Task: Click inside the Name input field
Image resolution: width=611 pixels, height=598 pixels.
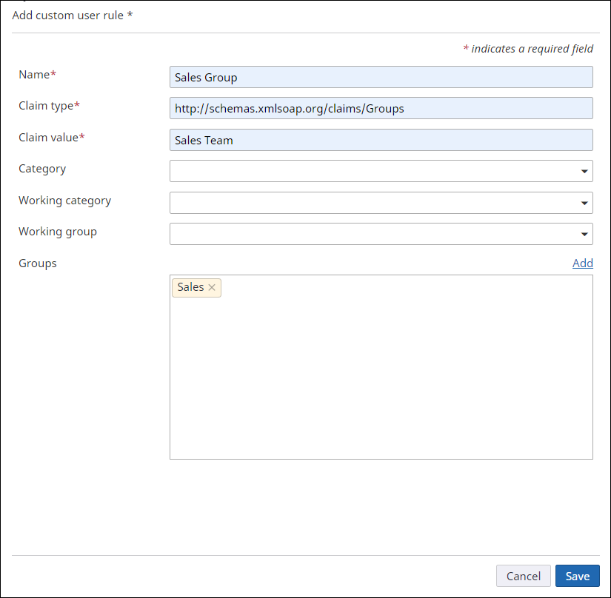Action: pyautogui.click(x=370, y=77)
